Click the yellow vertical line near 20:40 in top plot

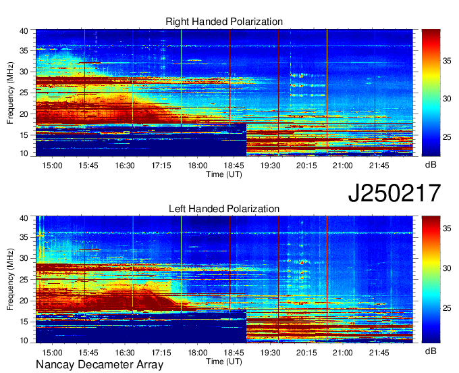(327, 91)
